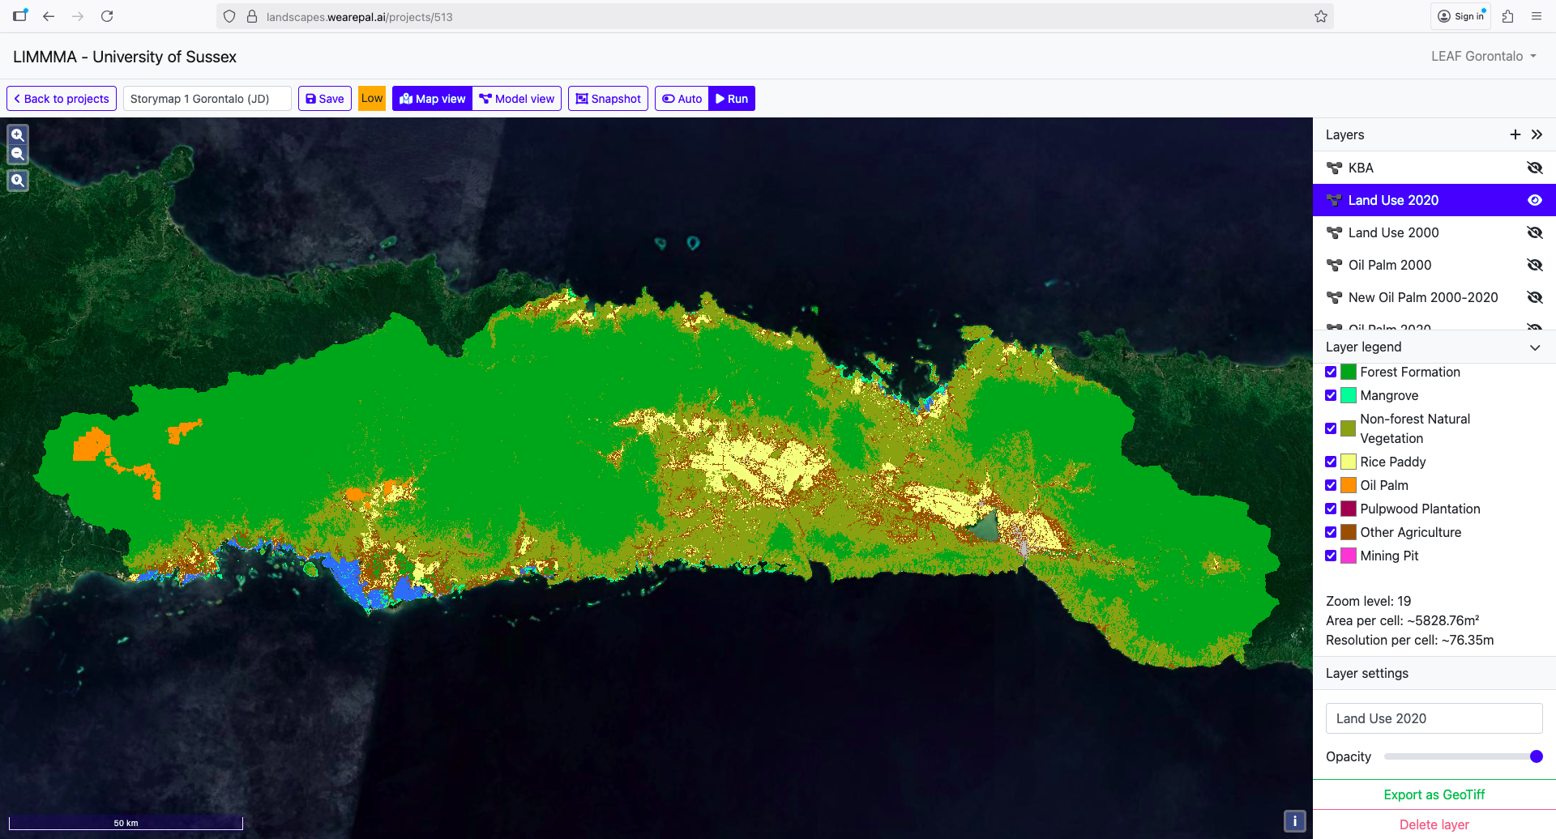
Task: Collapse the Layer legend section
Action: 1534,347
